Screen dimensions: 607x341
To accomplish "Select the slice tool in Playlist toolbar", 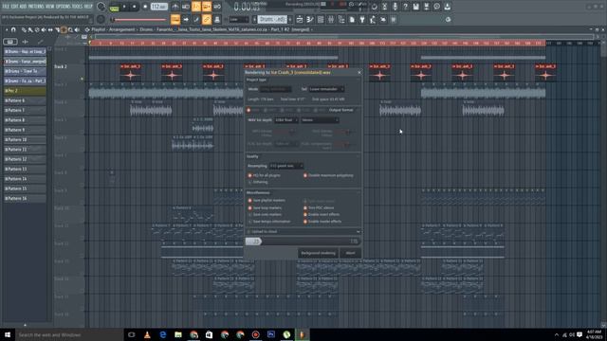I will [x=57, y=29].
